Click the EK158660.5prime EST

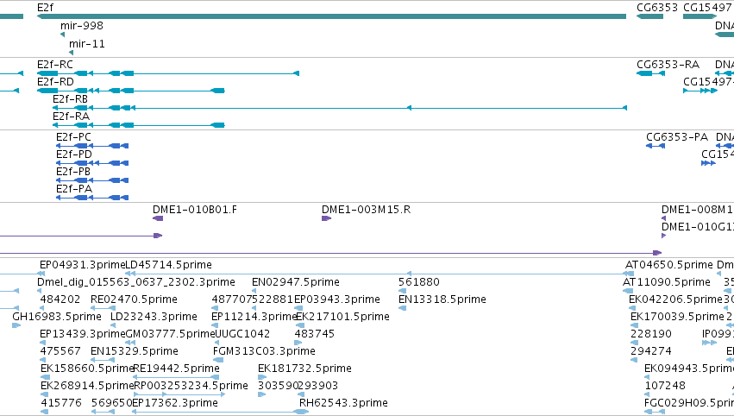click(46, 377)
